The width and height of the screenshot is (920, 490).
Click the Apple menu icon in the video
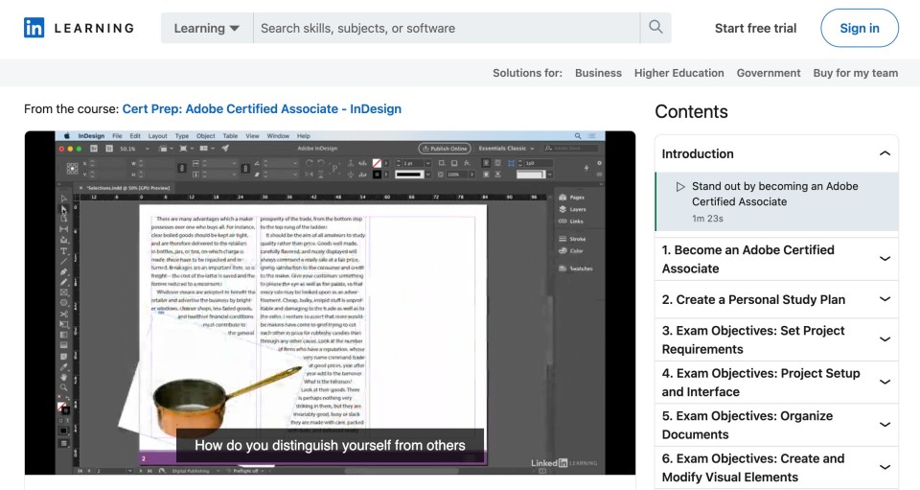point(67,135)
